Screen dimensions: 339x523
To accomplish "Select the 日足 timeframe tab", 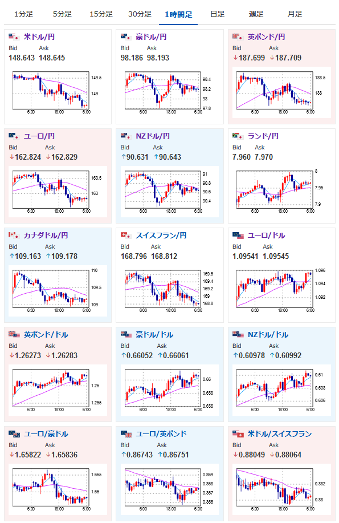I will coord(217,14).
